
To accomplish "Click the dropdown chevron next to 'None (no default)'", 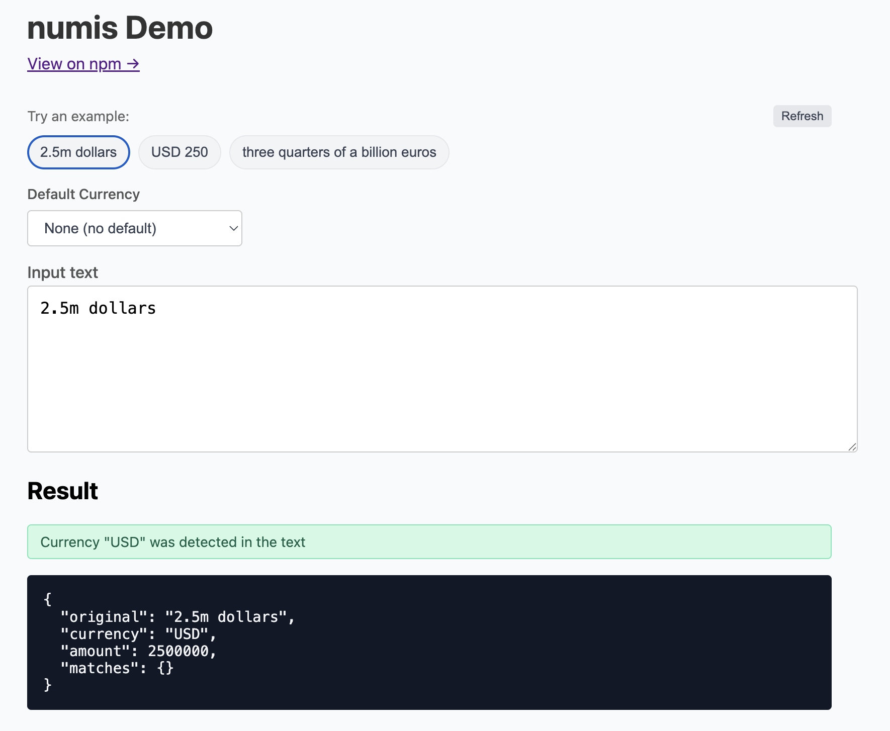I will [x=233, y=228].
